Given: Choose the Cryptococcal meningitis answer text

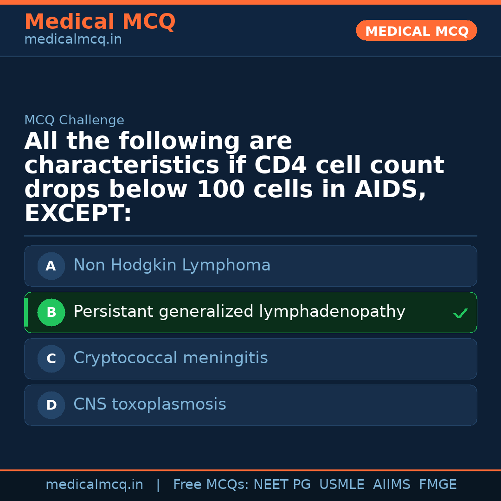Looking at the screenshot, I should pos(170,358).
